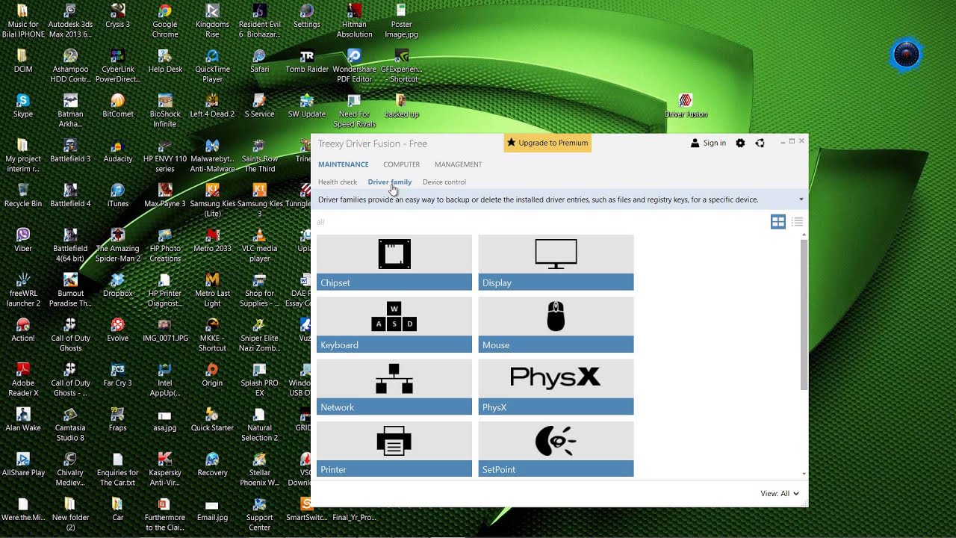
Task: Open Driver Fusion settings gear
Action: tap(740, 143)
